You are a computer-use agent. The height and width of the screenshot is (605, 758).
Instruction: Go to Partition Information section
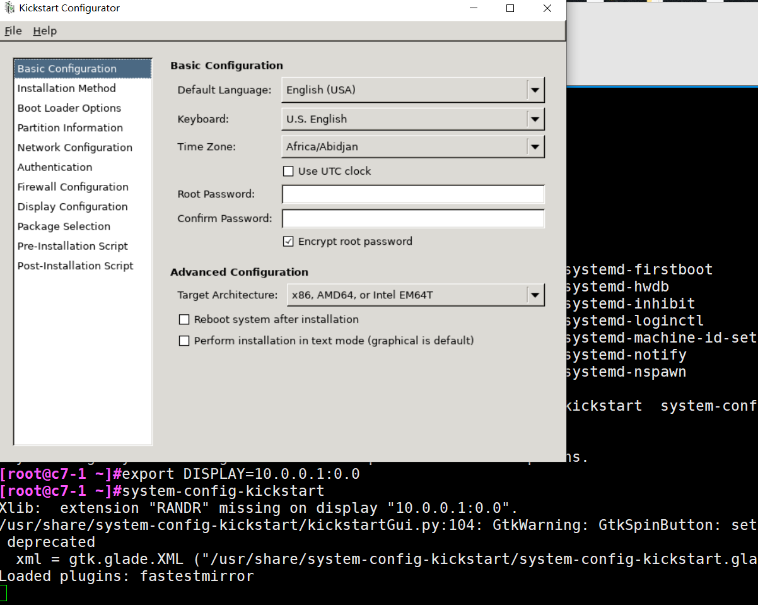(x=83, y=127)
